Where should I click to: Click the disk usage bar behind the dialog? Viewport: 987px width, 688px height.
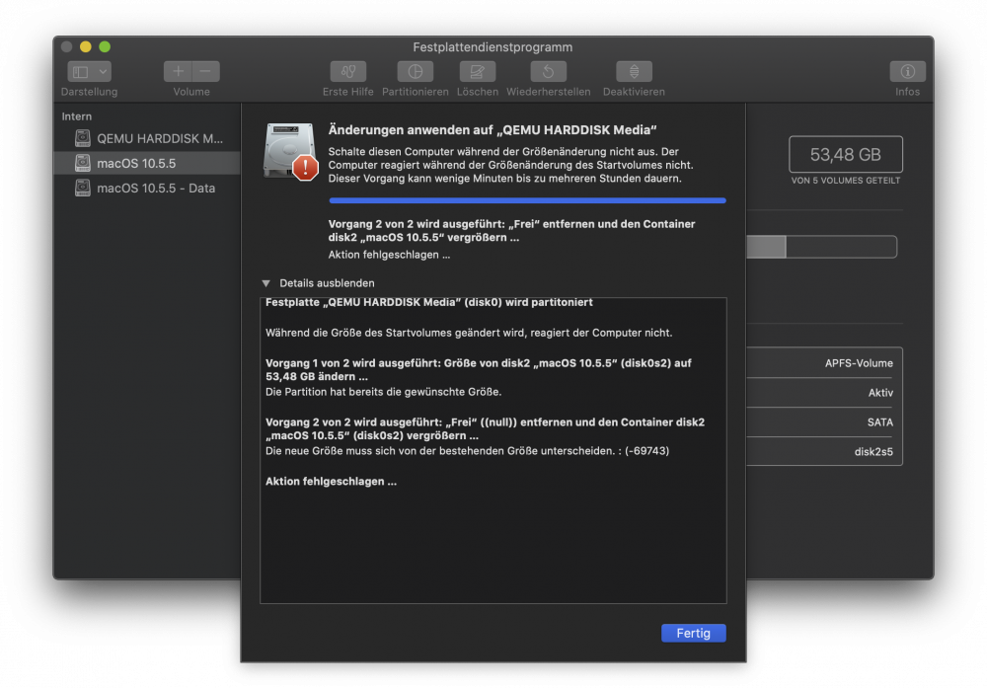click(821, 247)
